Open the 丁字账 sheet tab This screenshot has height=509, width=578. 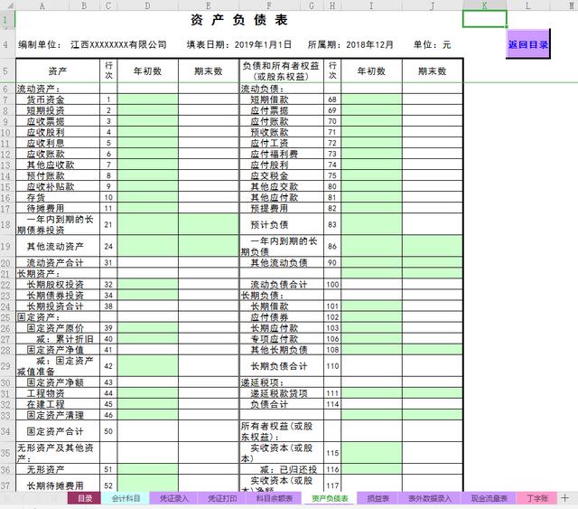[x=537, y=498]
